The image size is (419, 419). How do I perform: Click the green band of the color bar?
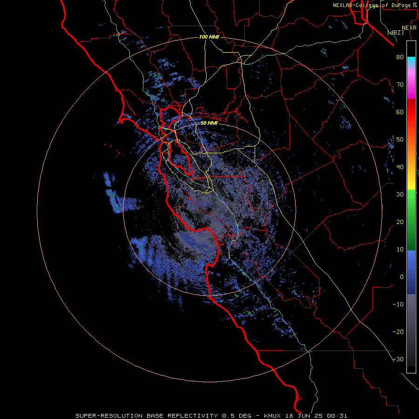411,220
